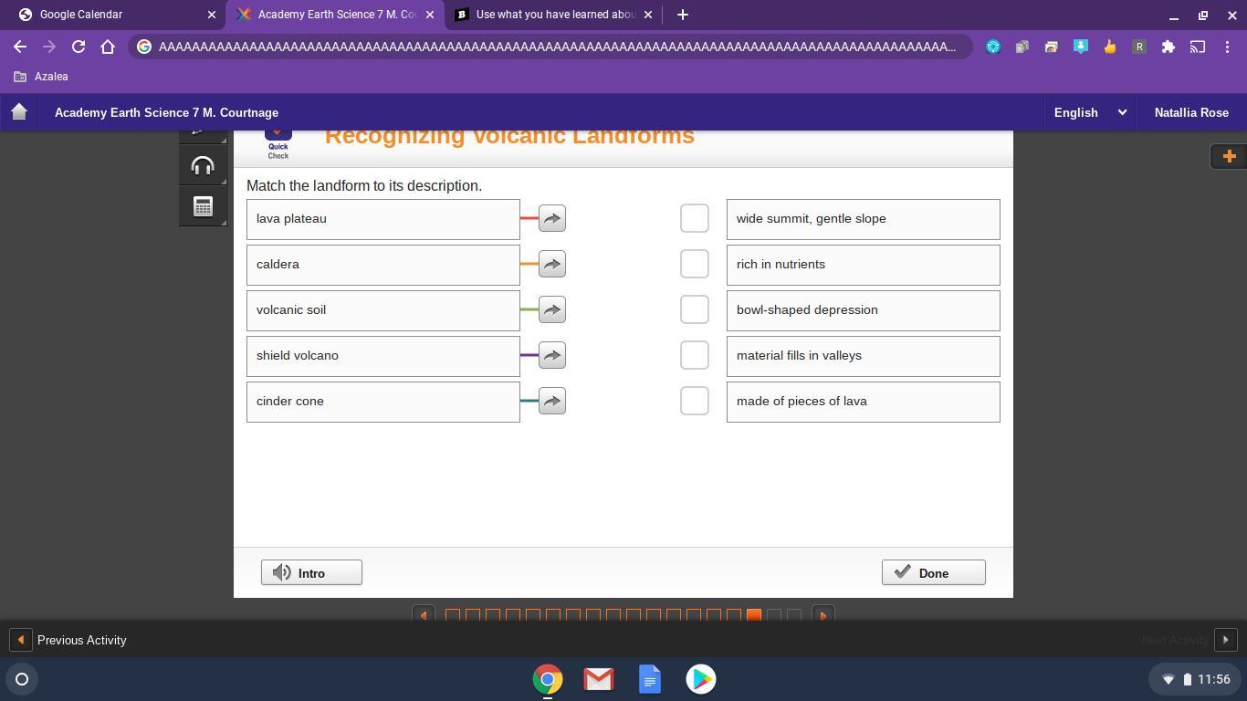Check the box beside made of pieces of lava
This screenshot has height=701, width=1247.
pyautogui.click(x=695, y=401)
